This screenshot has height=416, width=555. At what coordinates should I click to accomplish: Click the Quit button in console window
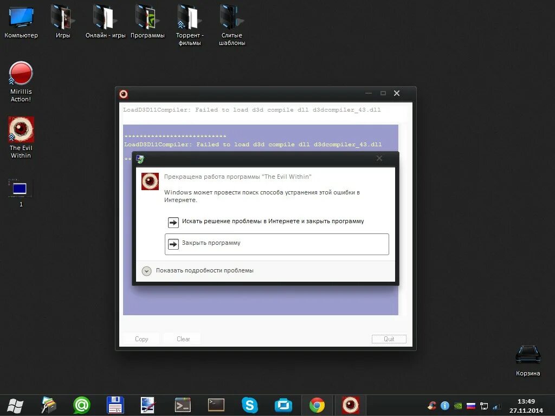[389, 339]
